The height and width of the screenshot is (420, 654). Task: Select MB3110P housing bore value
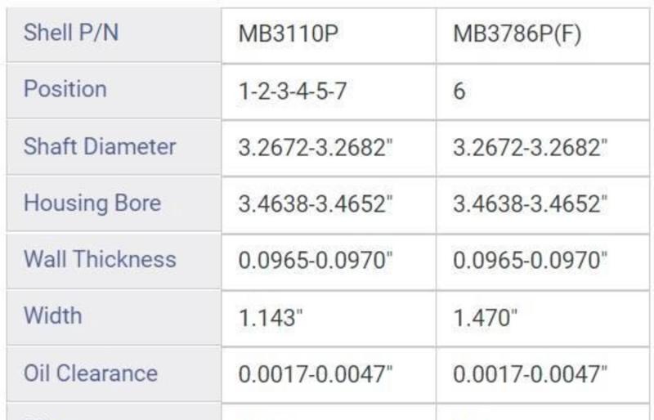click(x=316, y=204)
